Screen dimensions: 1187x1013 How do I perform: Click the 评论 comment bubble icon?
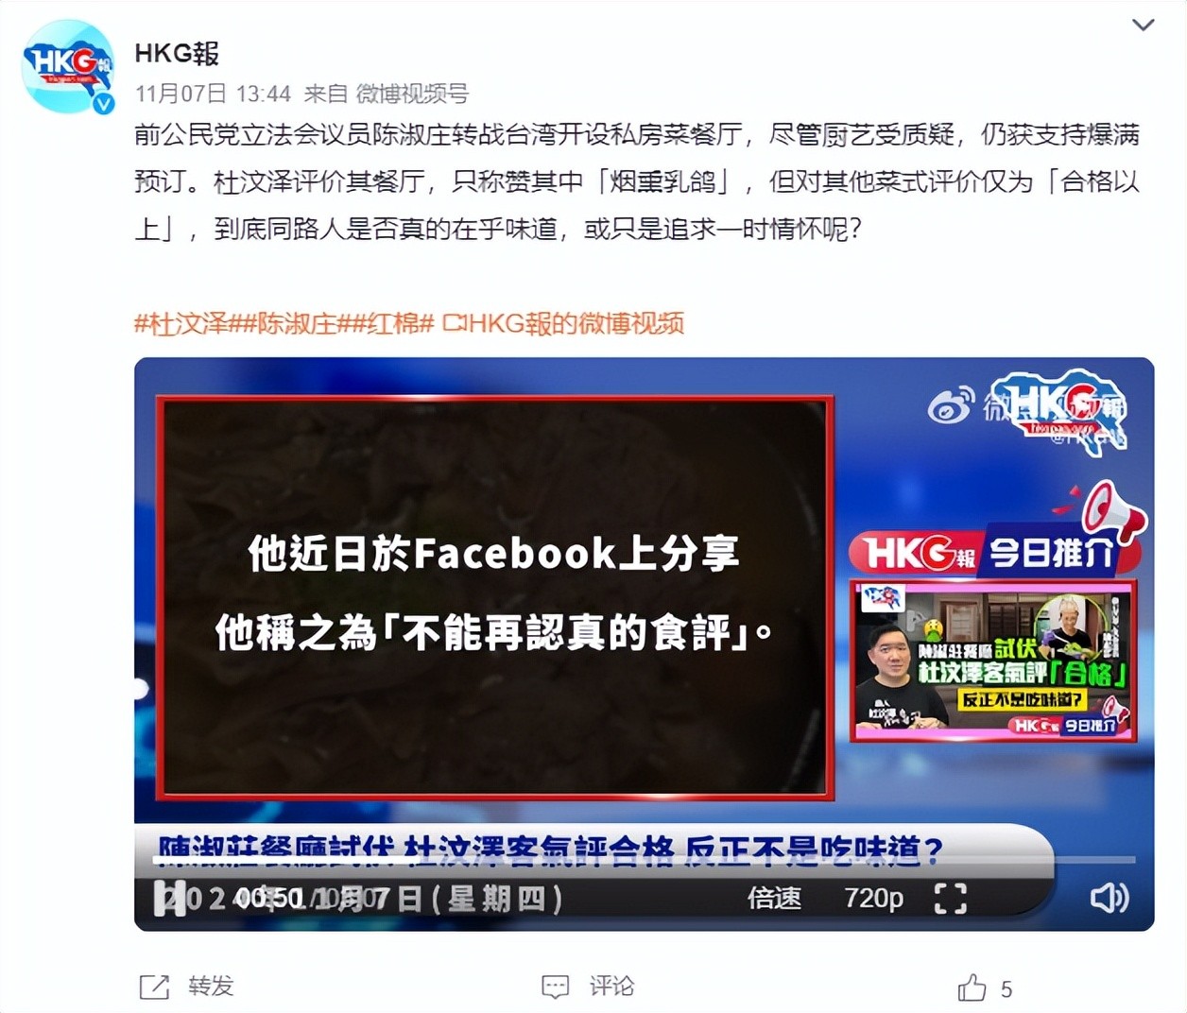(x=556, y=987)
